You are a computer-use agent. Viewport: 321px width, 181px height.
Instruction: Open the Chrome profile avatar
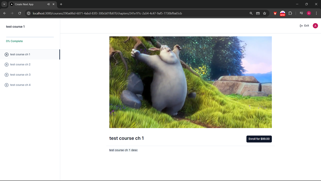[309, 13]
